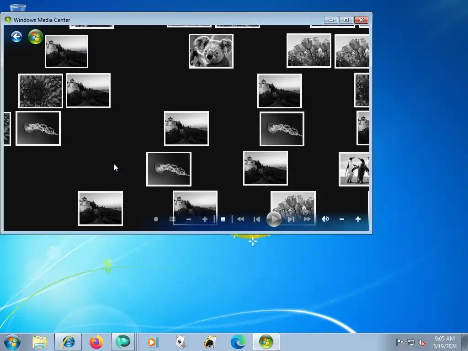Open the muted volume tray icon
The image size is (468, 351).
point(422,342)
